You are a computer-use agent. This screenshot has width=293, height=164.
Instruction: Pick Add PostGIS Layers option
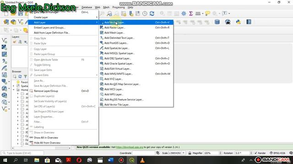136,43
